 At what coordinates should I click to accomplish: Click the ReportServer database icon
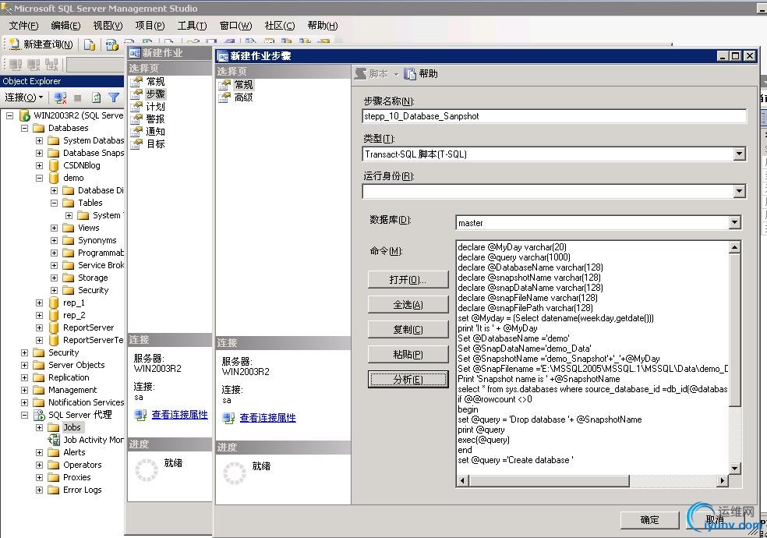[54, 327]
